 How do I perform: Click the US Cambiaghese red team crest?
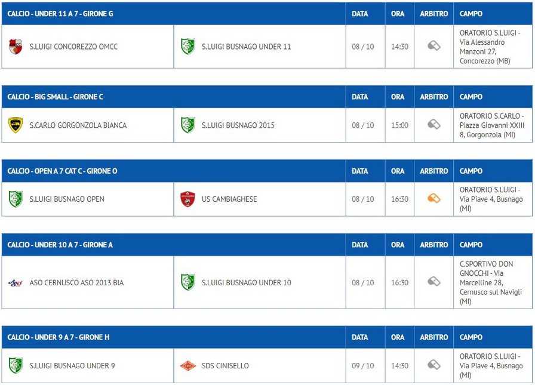click(187, 199)
